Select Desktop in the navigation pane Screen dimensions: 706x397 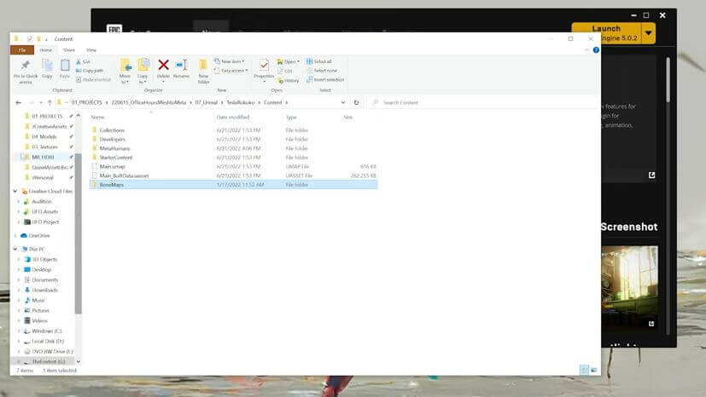(42, 269)
